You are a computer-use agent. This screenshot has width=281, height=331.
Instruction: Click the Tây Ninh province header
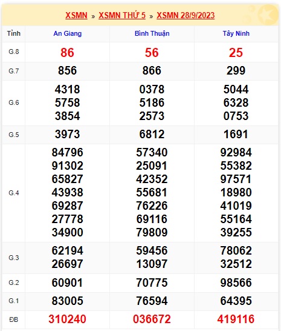[x=236, y=33]
